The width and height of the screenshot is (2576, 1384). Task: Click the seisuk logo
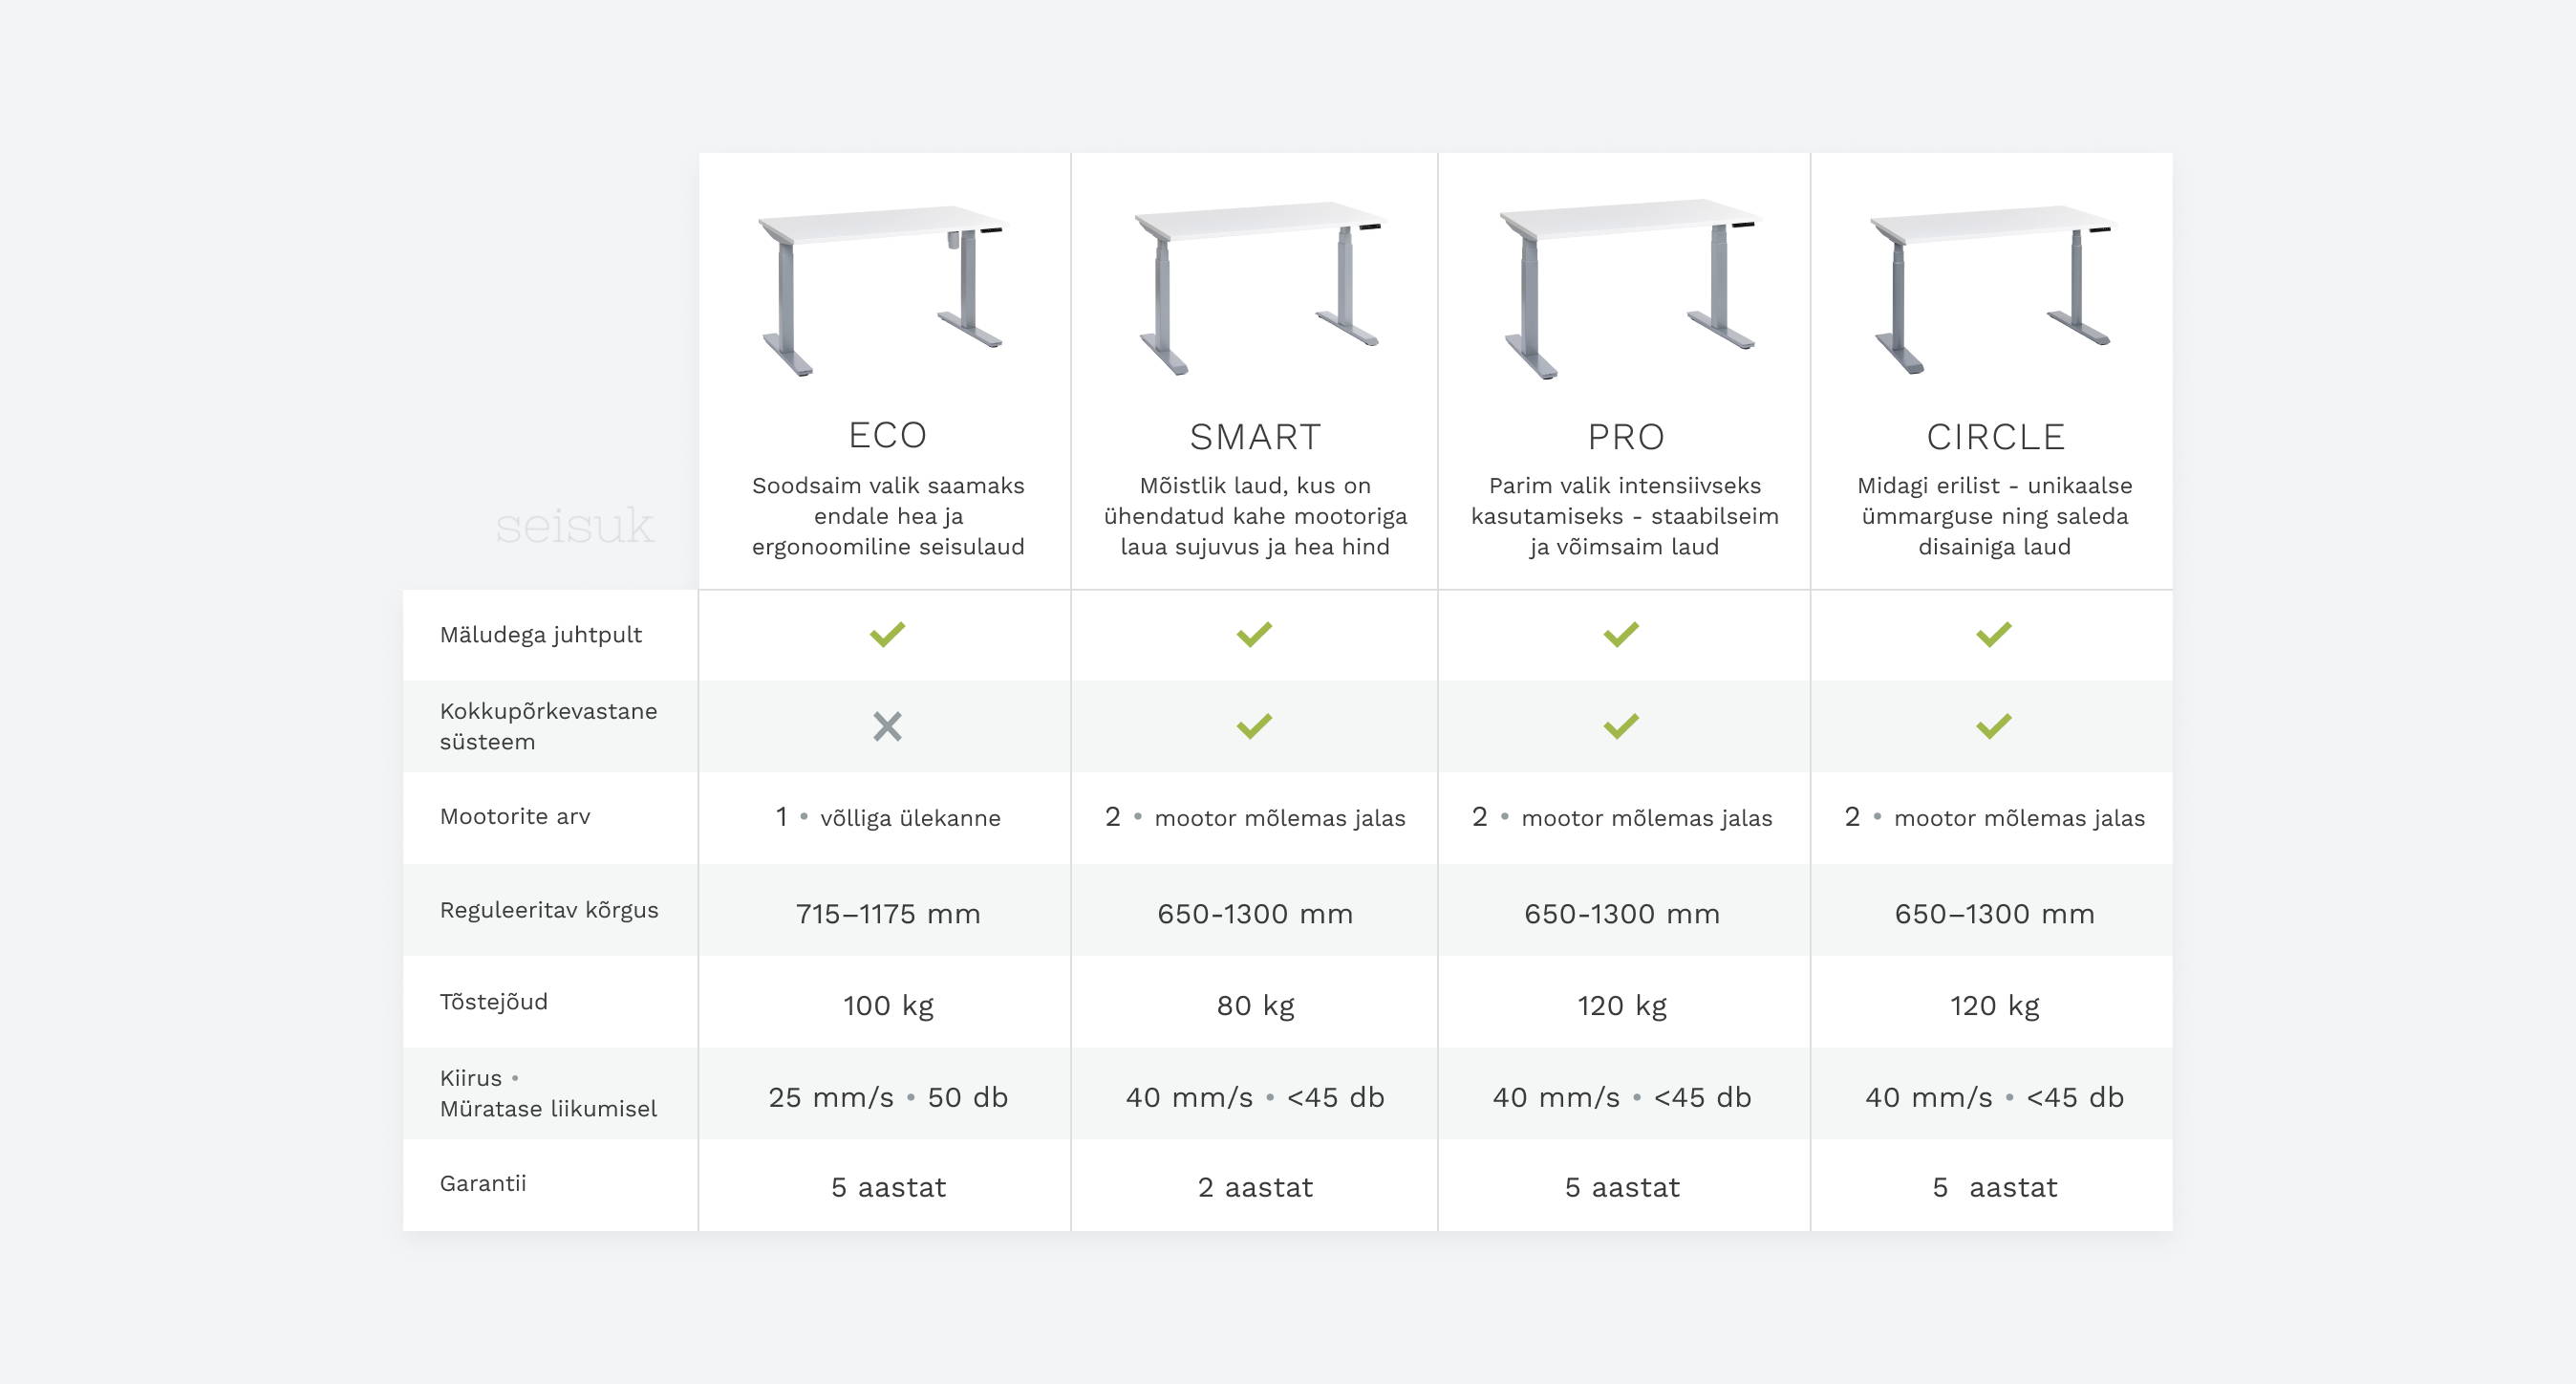click(x=574, y=525)
